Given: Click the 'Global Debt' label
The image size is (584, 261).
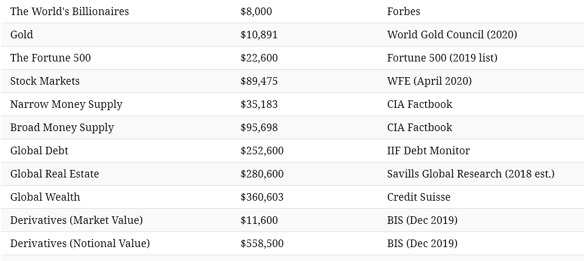Looking at the screenshot, I should [39, 150].
